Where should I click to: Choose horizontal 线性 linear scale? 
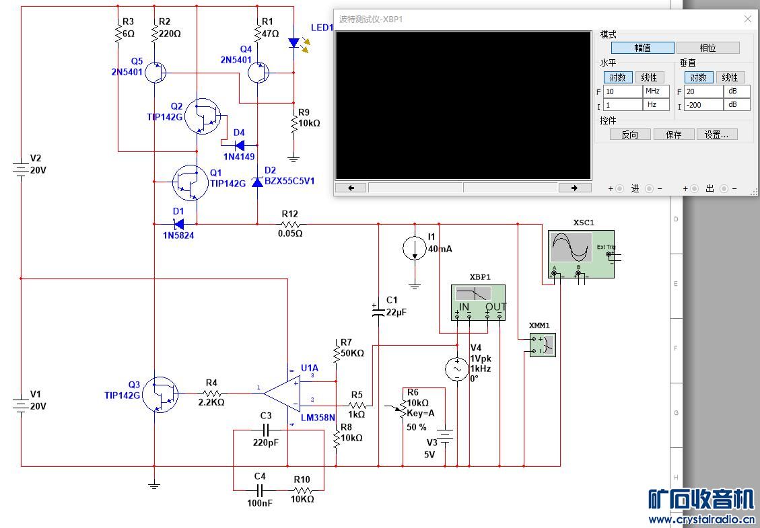649,77
